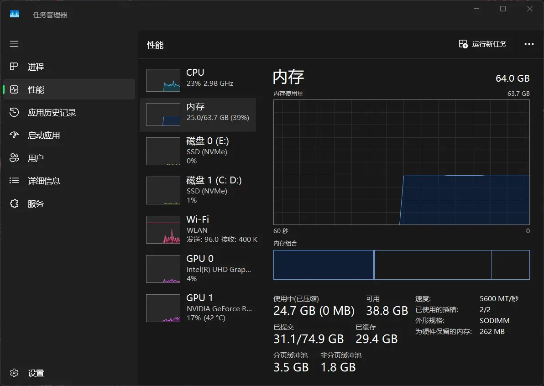Click the 3.5 GB paged pool value
Viewport: 544px width, 386px height.
coord(291,367)
